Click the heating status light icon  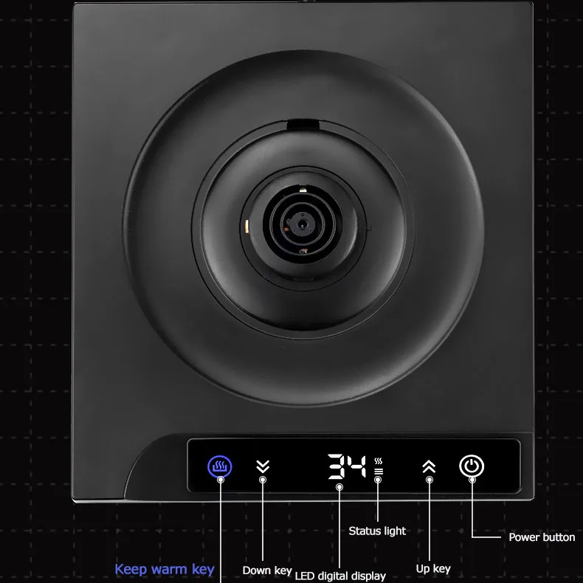[x=379, y=466]
